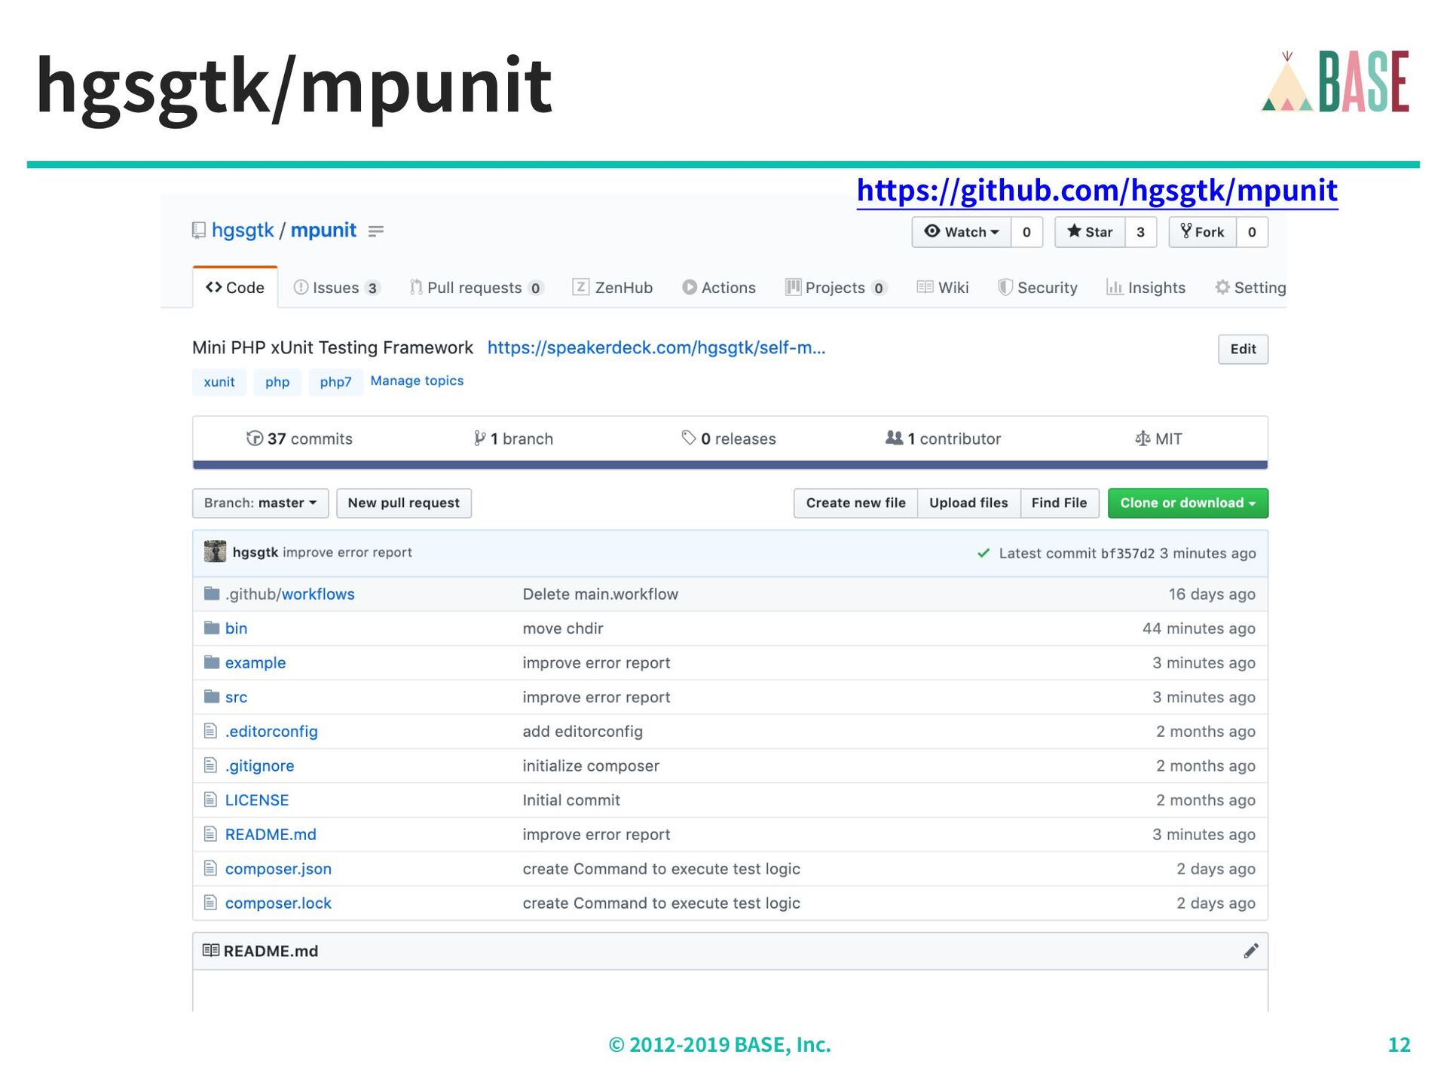The width and height of the screenshot is (1447, 1085).
Task: Open the Delete main.workflow commit message
Action: tap(601, 594)
